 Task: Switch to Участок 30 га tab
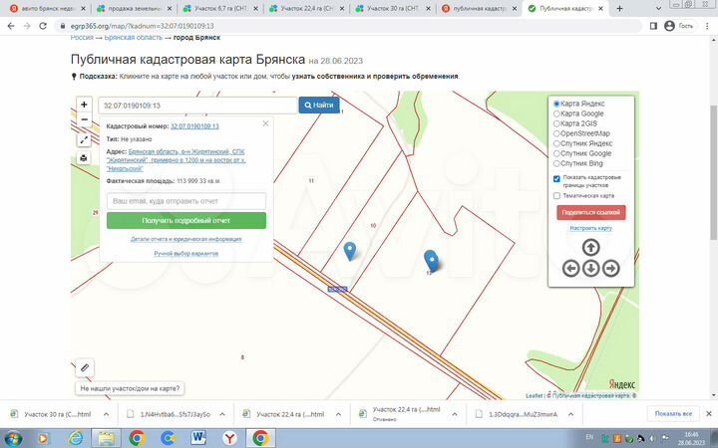393,9
